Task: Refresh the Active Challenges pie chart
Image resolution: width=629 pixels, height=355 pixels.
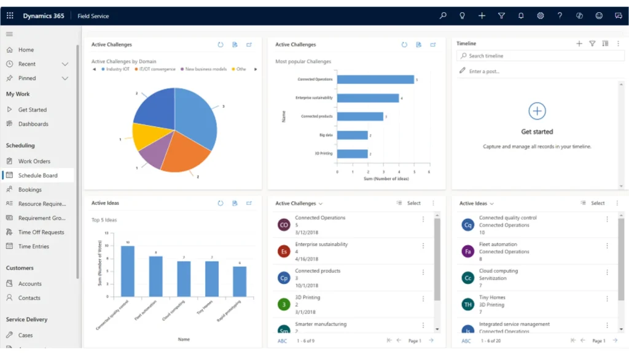Action: [x=221, y=45]
